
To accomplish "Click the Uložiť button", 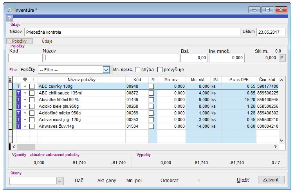I will point(243,180).
